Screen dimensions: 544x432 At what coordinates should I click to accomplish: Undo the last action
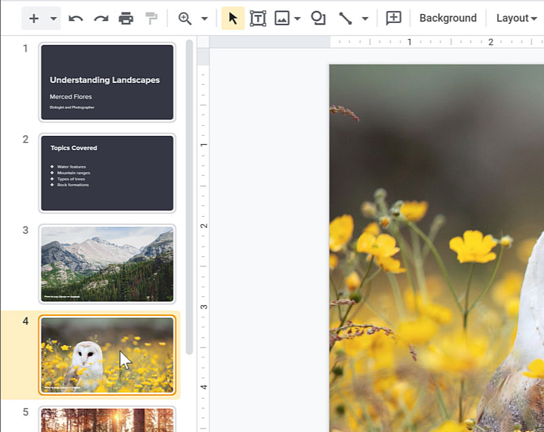click(75, 18)
